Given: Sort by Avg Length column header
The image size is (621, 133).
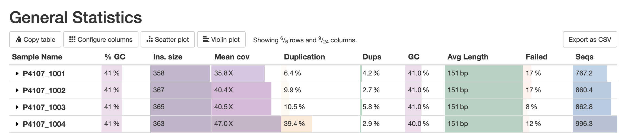Looking at the screenshot, I should click(468, 57).
